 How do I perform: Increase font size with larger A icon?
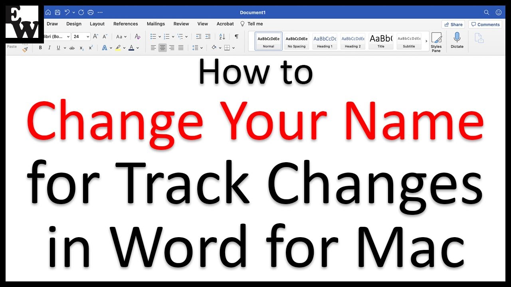pos(95,37)
